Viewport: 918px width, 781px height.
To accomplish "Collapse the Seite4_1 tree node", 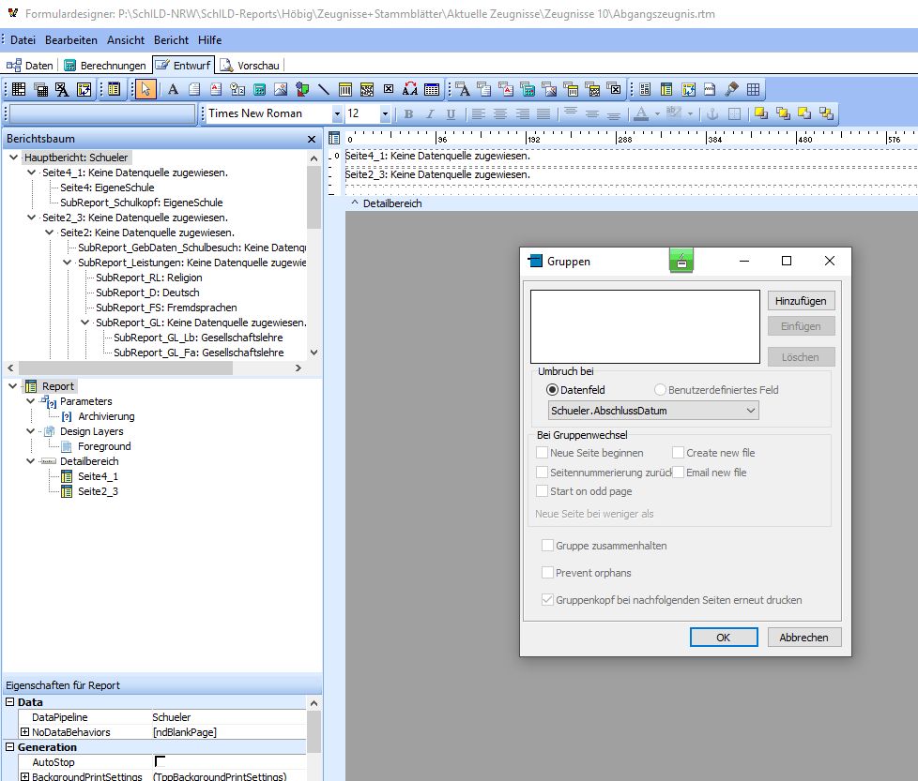I will (x=31, y=173).
